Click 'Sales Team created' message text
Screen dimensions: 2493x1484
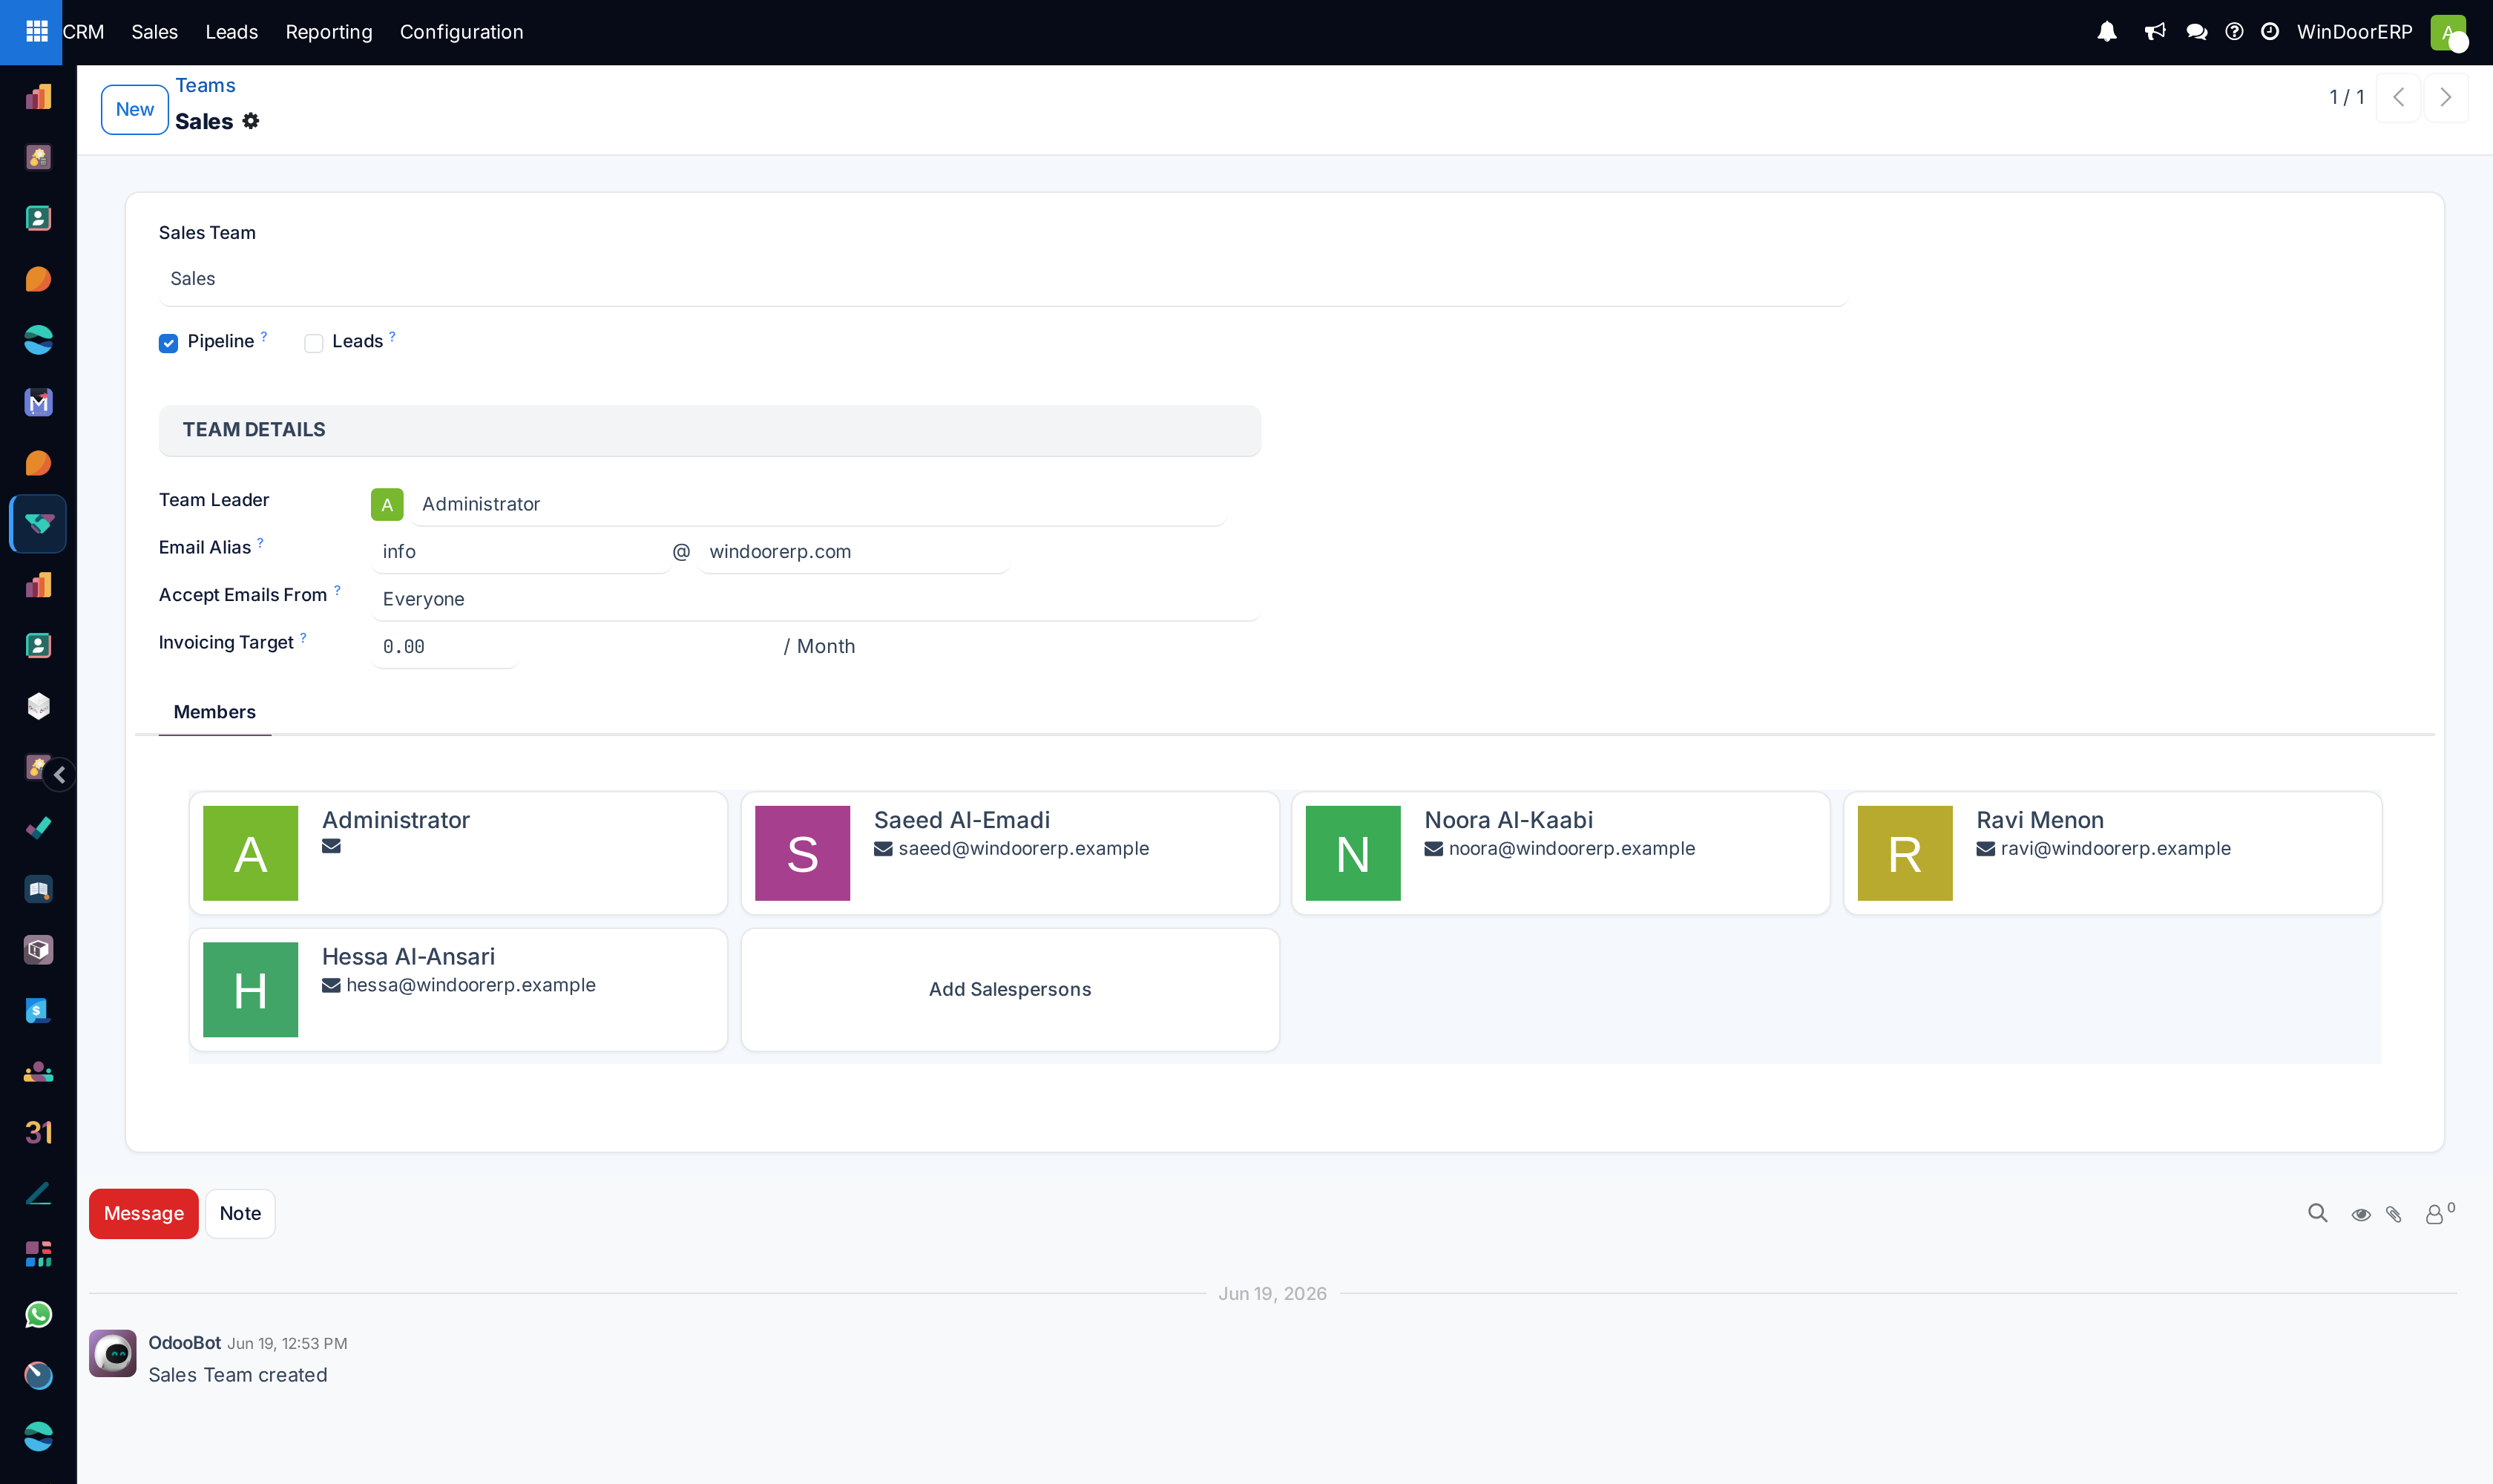click(238, 1375)
